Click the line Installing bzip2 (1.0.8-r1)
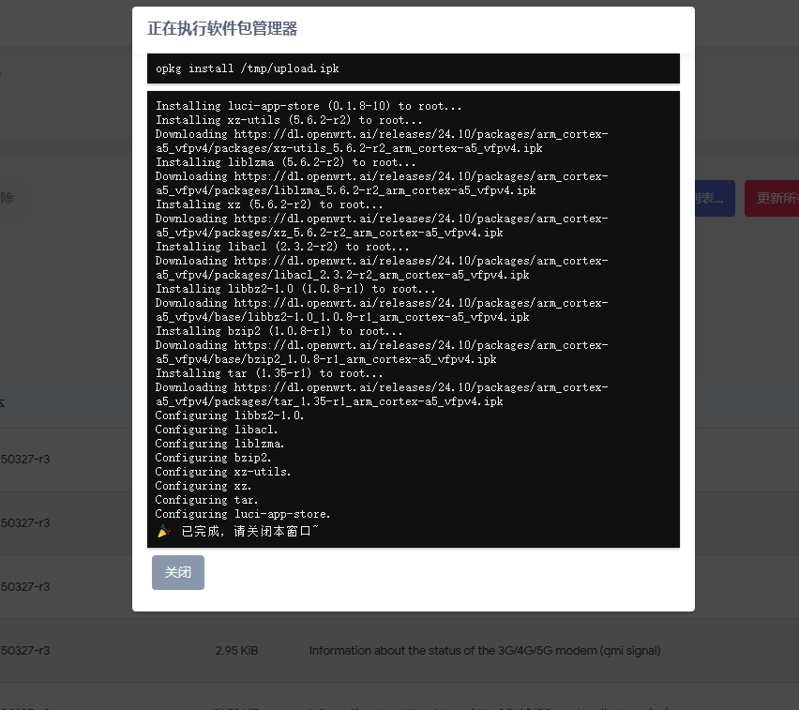Screen dimensions: 799x710 pyautogui.click(x=279, y=331)
